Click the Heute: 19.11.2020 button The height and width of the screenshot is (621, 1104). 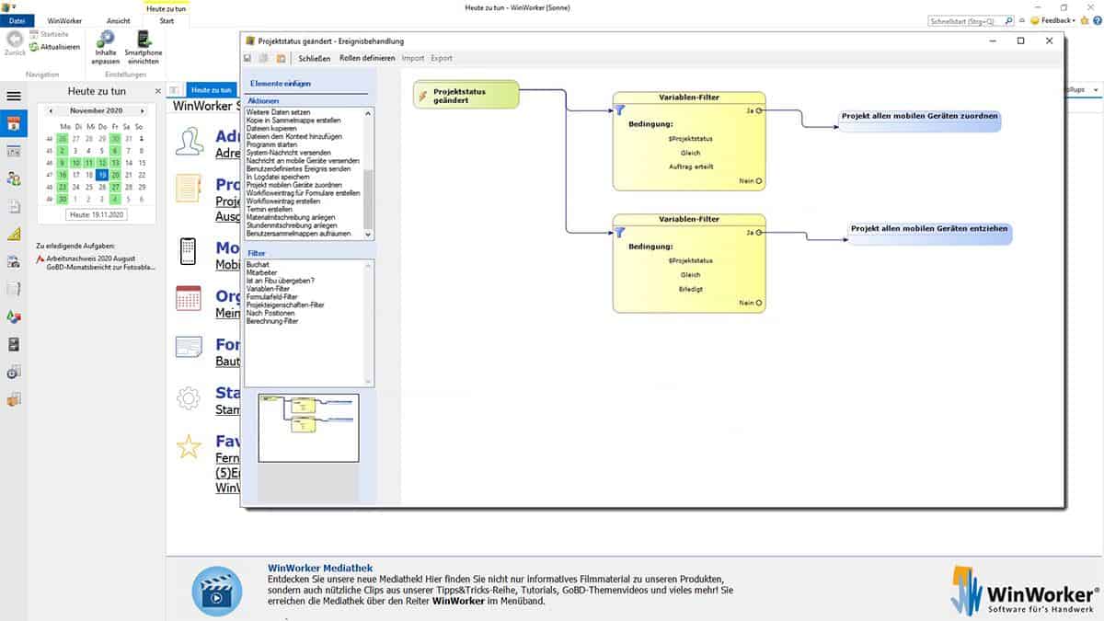97,214
